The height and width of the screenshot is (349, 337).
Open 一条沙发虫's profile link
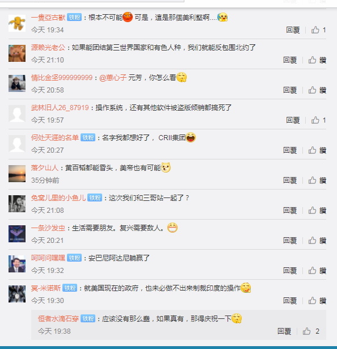tap(48, 228)
